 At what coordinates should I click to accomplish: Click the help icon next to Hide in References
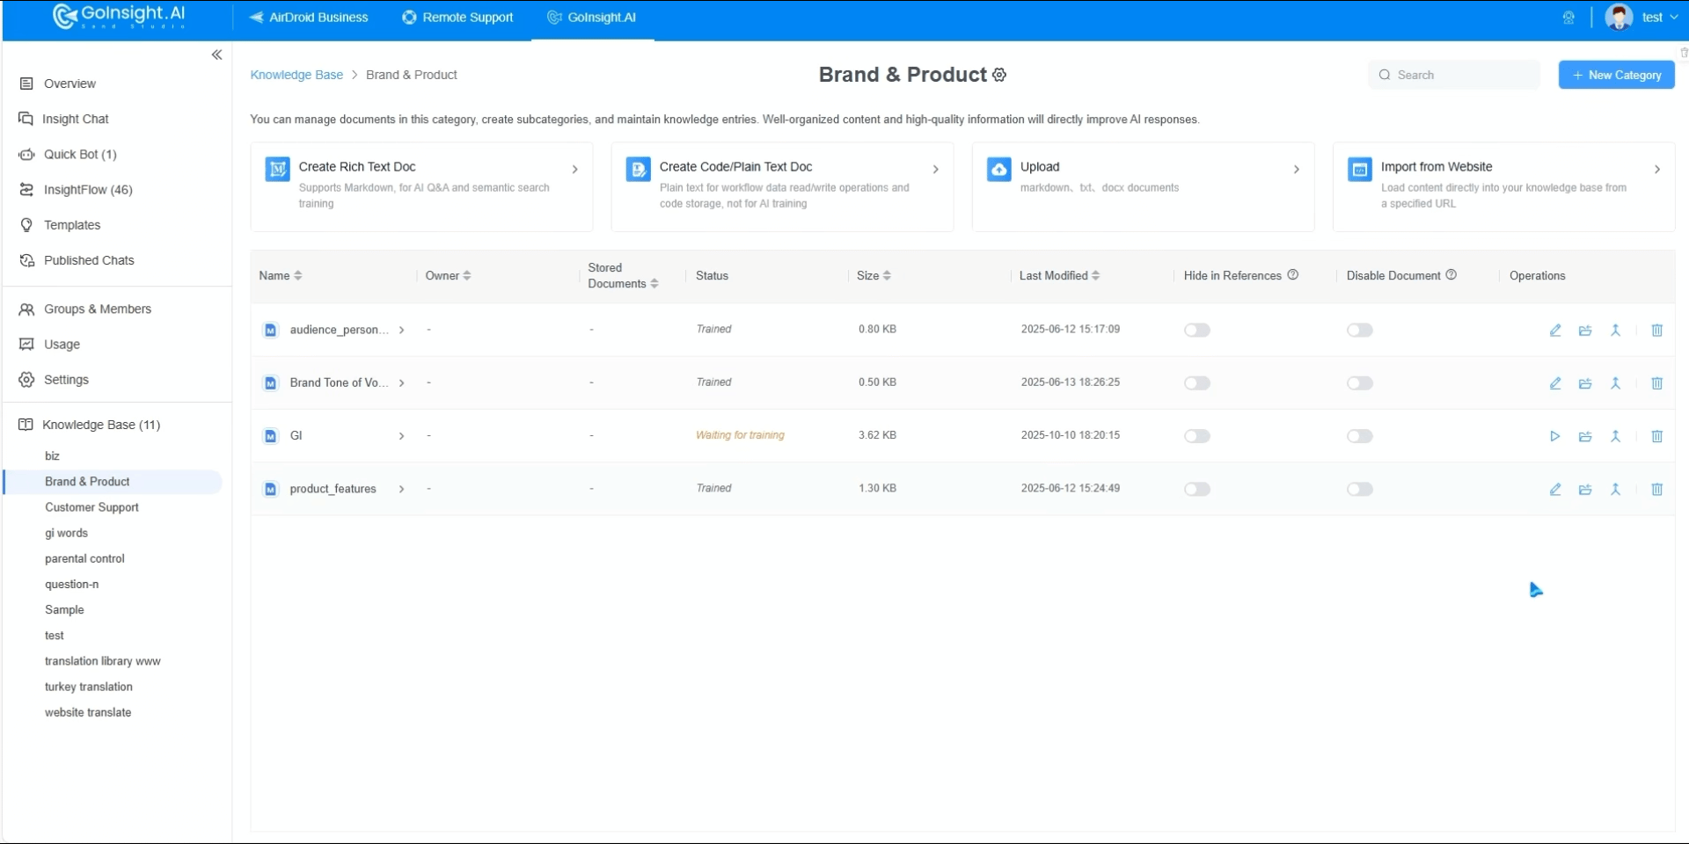1293,275
